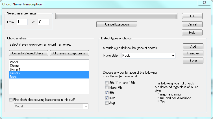Toggle Find slash chords using bass notes

point(11,99)
